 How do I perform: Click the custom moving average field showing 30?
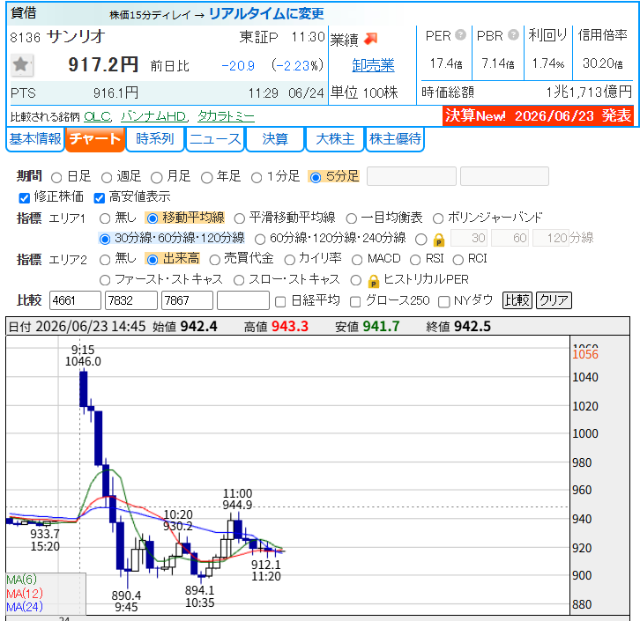pos(469,238)
